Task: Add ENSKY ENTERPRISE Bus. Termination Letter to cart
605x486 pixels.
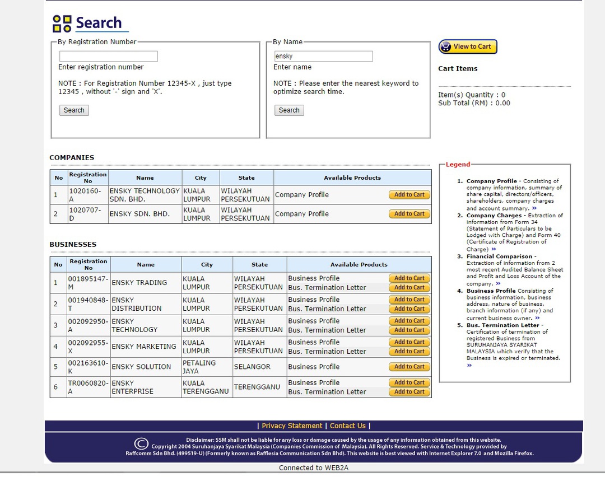Action: click(x=409, y=392)
